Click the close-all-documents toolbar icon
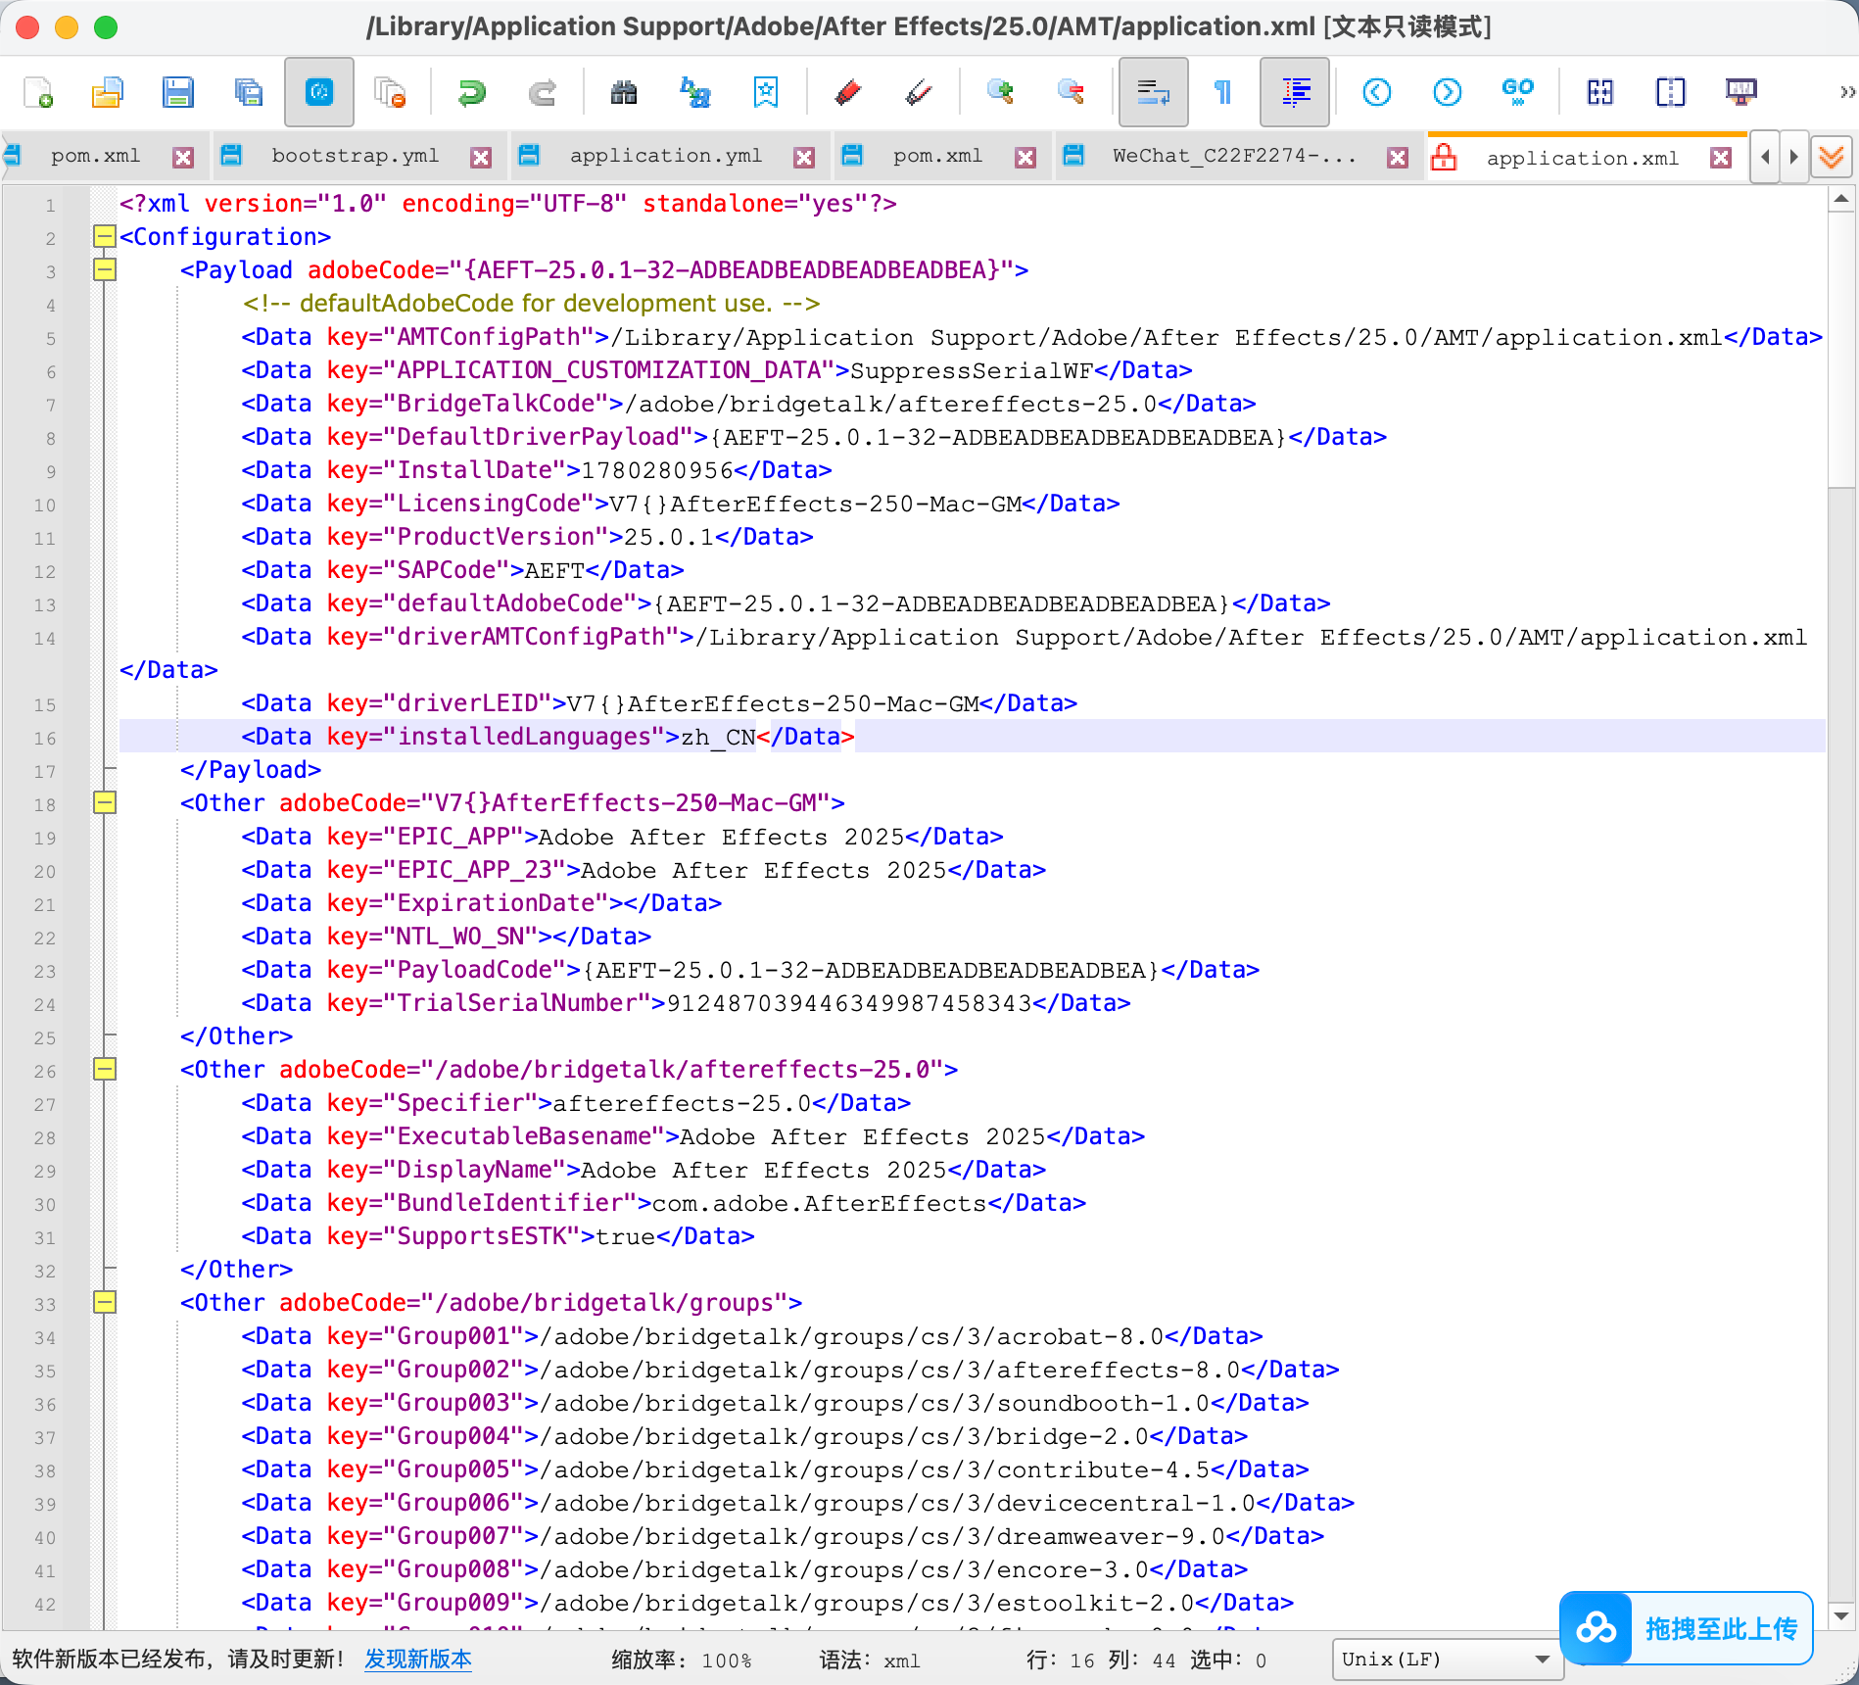Viewport: 1859px width, 1685px height. click(x=390, y=92)
